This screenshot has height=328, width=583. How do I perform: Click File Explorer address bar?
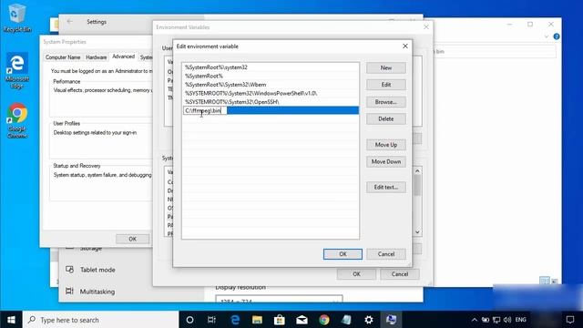click(x=495, y=52)
